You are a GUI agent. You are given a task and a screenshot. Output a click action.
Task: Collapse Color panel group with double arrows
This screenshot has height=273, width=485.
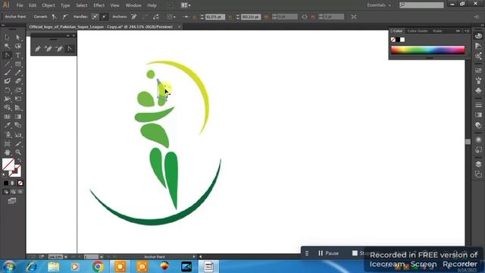[x=458, y=31]
